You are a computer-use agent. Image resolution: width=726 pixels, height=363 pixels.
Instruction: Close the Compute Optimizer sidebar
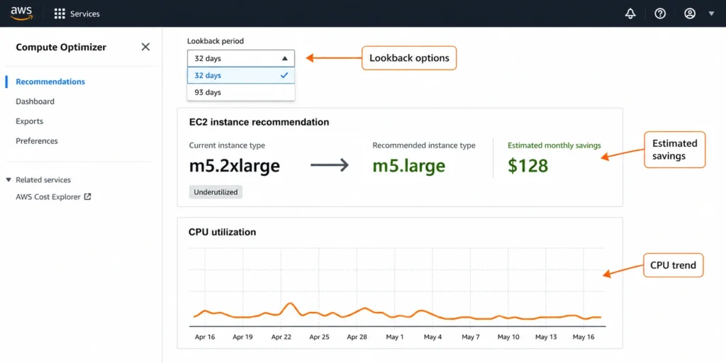click(x=145, y=47)
